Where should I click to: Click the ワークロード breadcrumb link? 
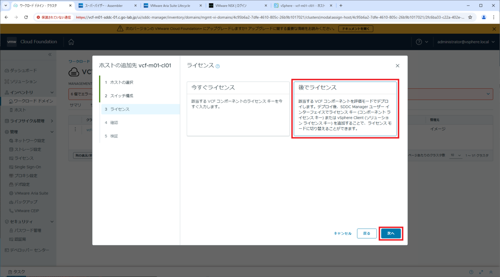pyautogui.click(x=79, y=61)
